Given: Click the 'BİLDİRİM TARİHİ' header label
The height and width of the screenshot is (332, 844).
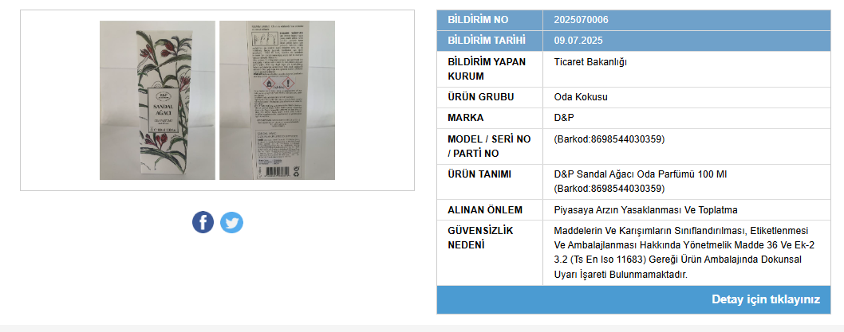Looking at the screenshot, I should 487,41.
